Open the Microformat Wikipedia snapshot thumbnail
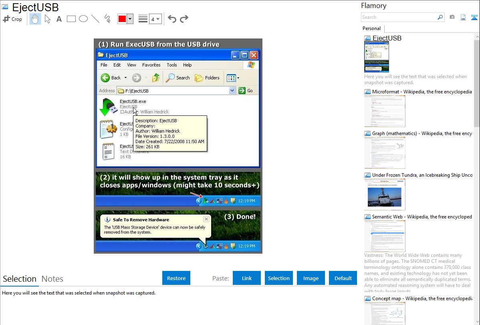Image resolution: width=480 pixels, height=325 pixels. (x=385, y=111)
